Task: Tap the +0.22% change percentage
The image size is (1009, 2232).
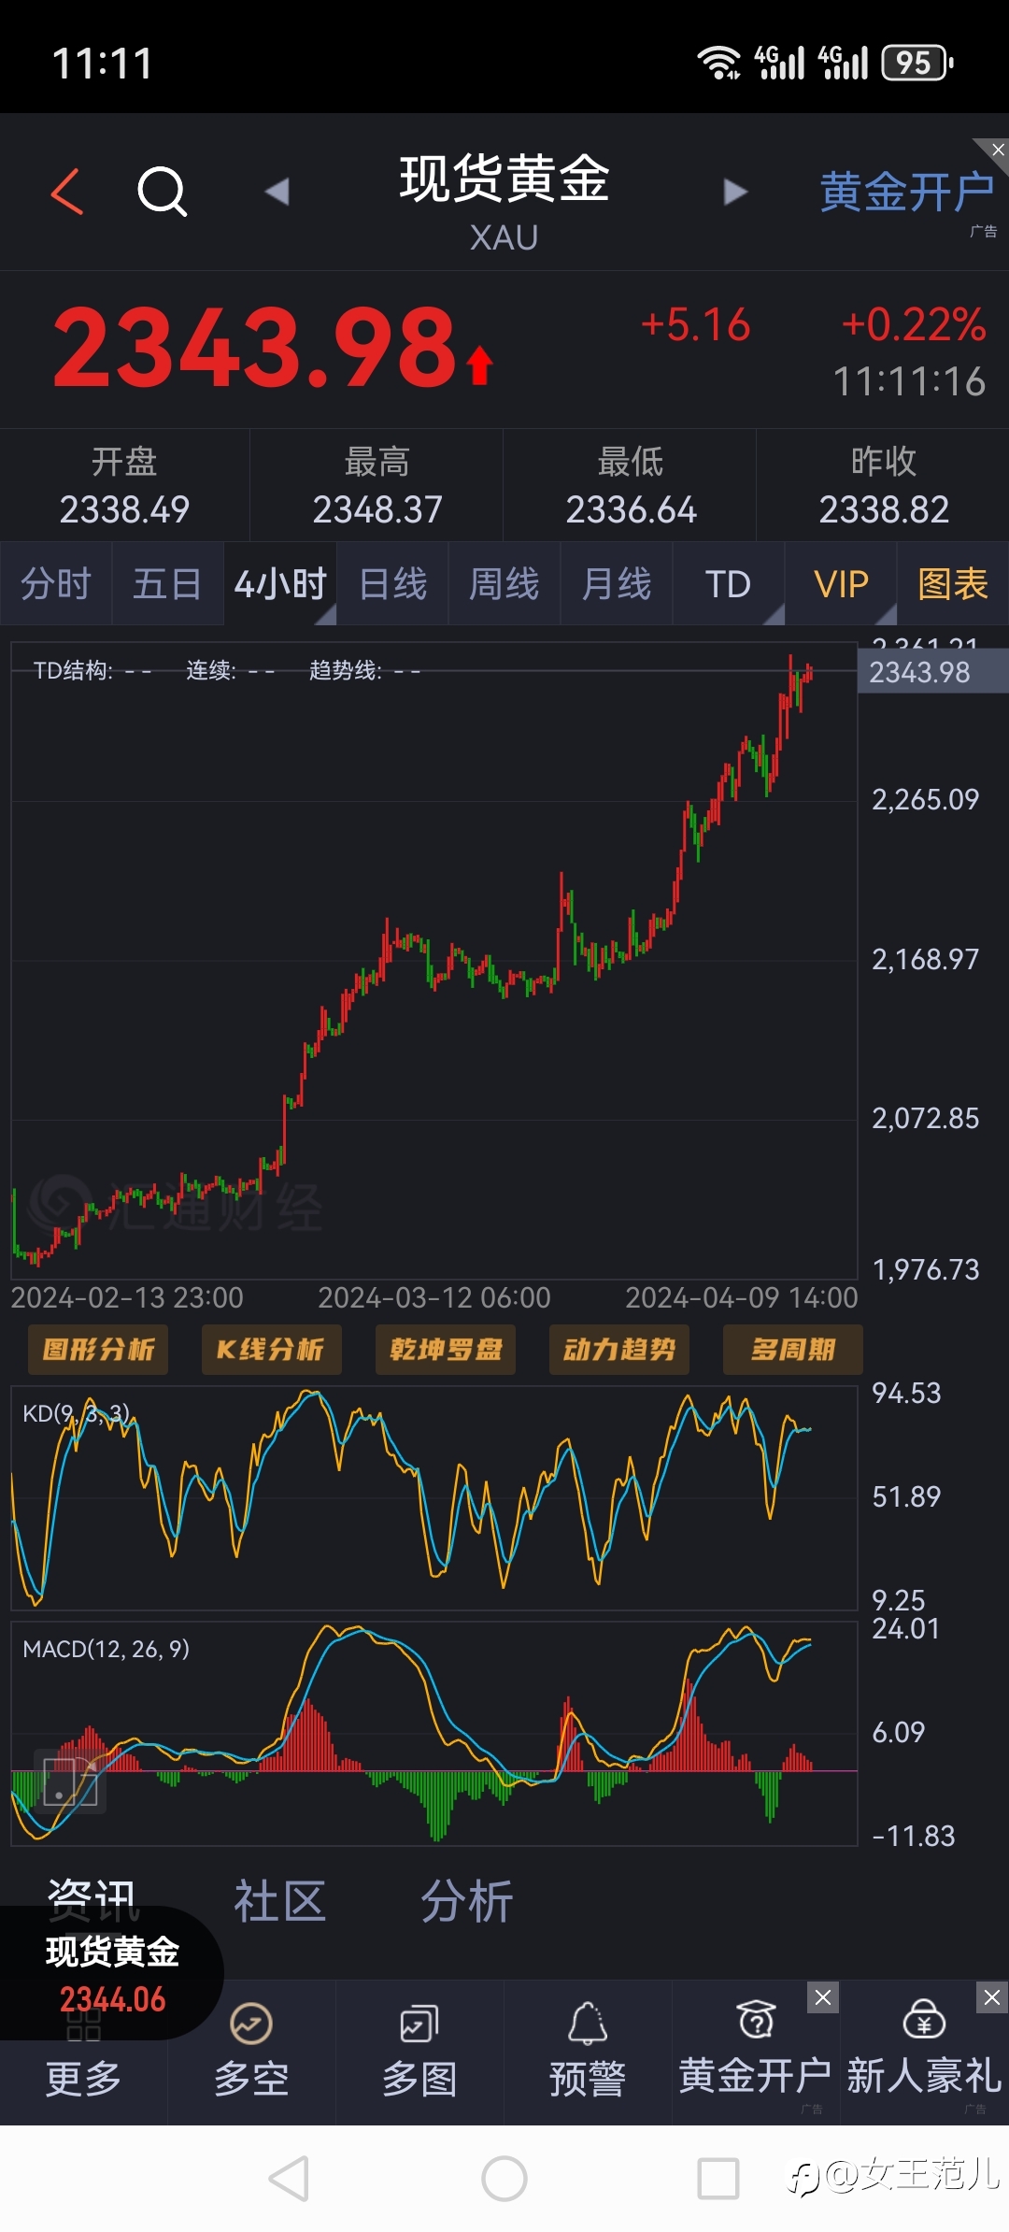Action: 914,324
